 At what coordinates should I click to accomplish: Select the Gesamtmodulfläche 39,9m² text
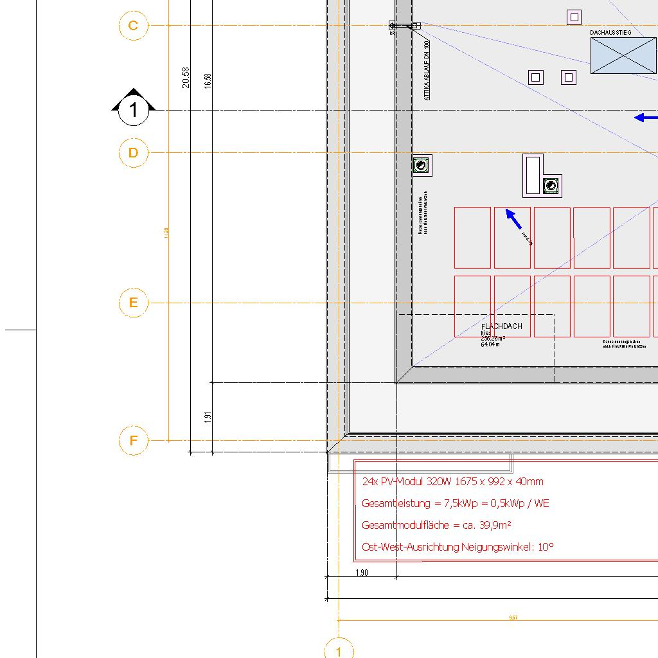pos(436,525)
